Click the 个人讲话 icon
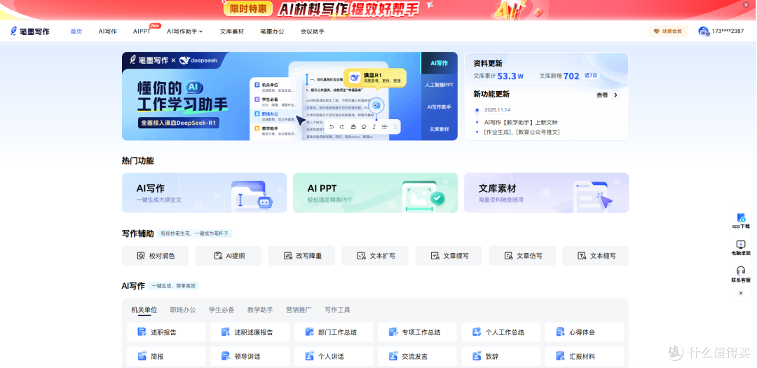The width and height of the screenshot is (757, 368). click(310, 356)
